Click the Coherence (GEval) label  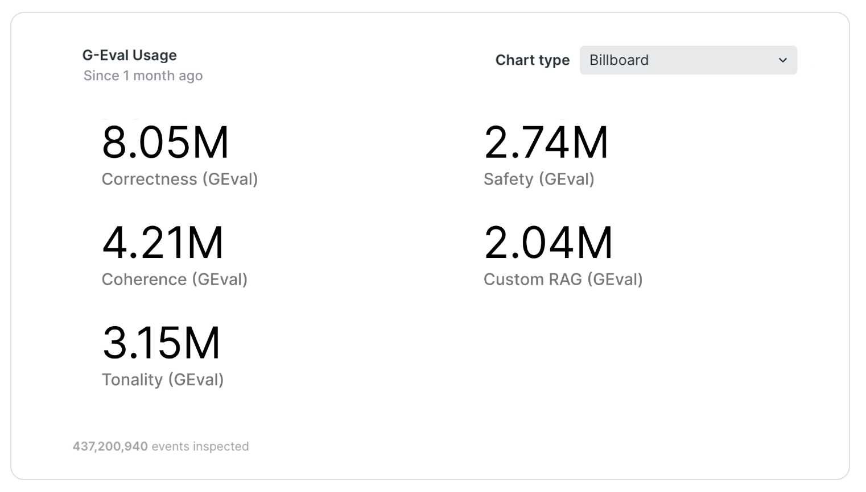175,279
